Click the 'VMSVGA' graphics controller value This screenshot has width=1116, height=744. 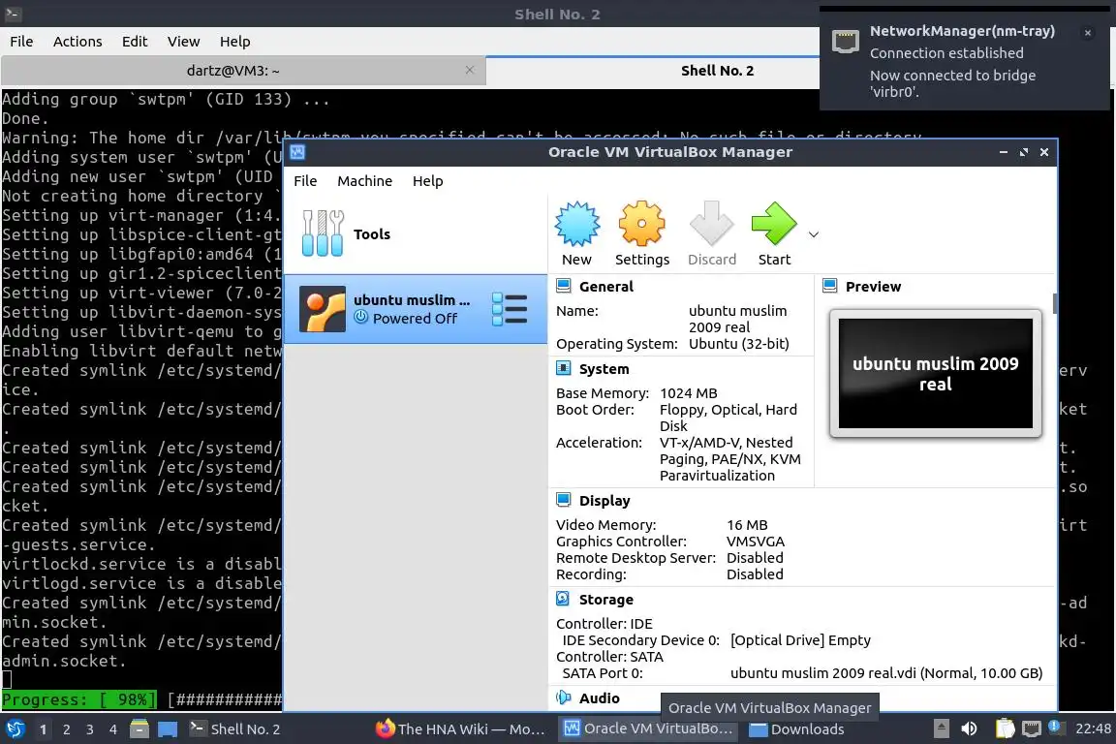pos(756,542)
